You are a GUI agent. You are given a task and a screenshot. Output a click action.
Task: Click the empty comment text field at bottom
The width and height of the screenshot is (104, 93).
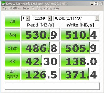[x=52, y=86]
